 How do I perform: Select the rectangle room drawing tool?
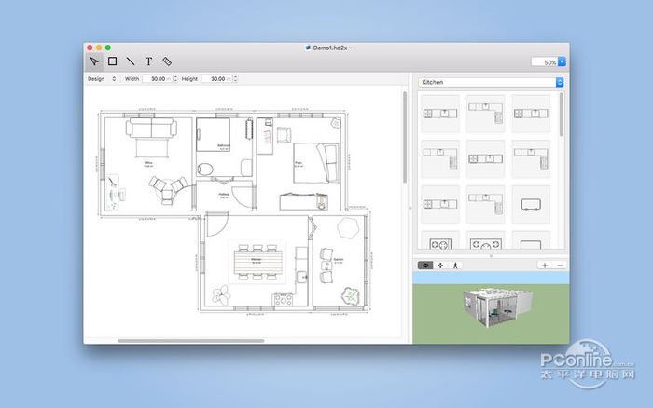113,61
